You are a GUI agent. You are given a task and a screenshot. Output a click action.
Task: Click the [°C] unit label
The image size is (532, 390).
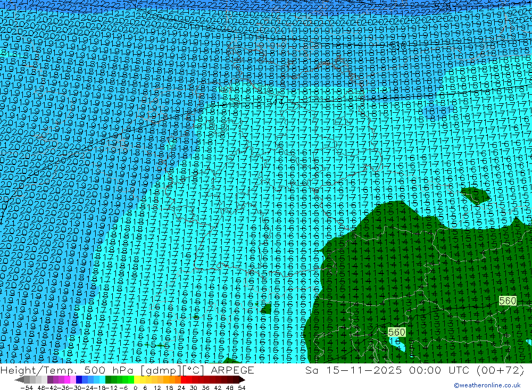pos(194,370)
